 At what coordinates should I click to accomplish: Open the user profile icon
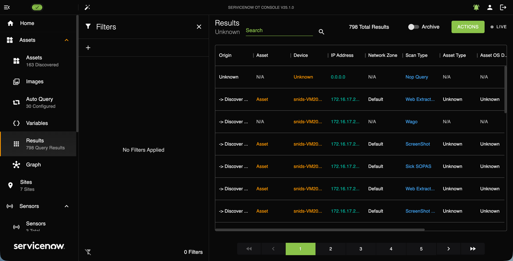point(490,7)
